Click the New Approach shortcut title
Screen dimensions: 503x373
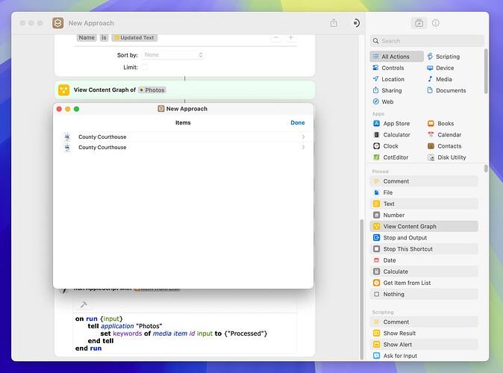[91, 23]
